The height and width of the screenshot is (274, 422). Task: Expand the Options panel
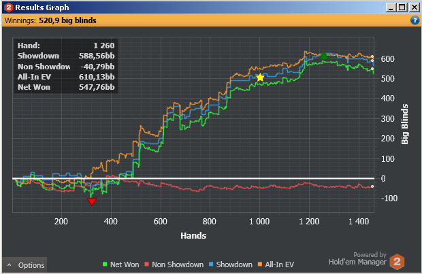point(25,265)
